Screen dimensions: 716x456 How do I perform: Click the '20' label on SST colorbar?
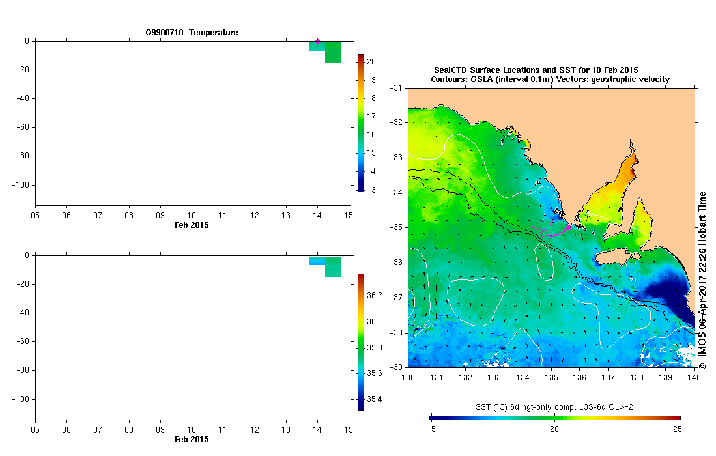click(554, 429)
